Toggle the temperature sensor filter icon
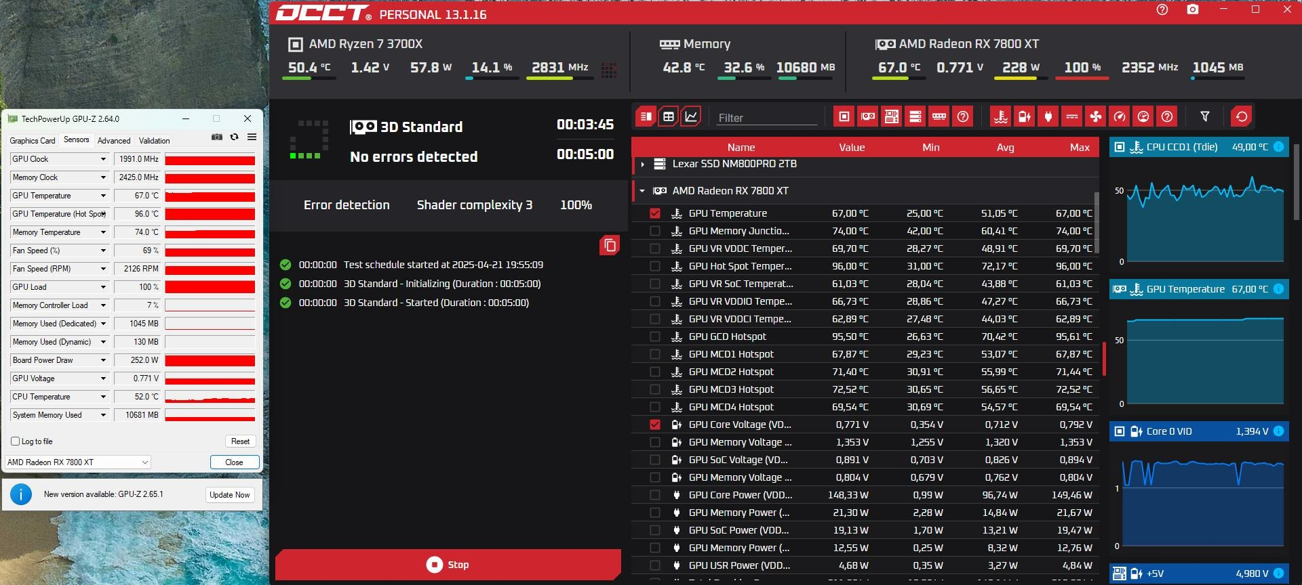Screen dimensions: 1302x585 1001,116
